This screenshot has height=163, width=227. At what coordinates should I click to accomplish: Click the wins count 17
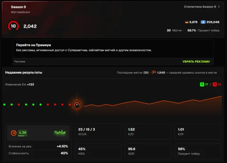(206, 84)
